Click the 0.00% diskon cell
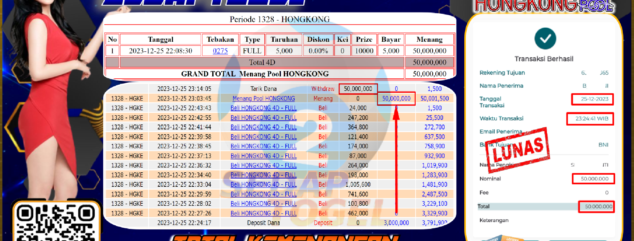 tap(318, 51)
